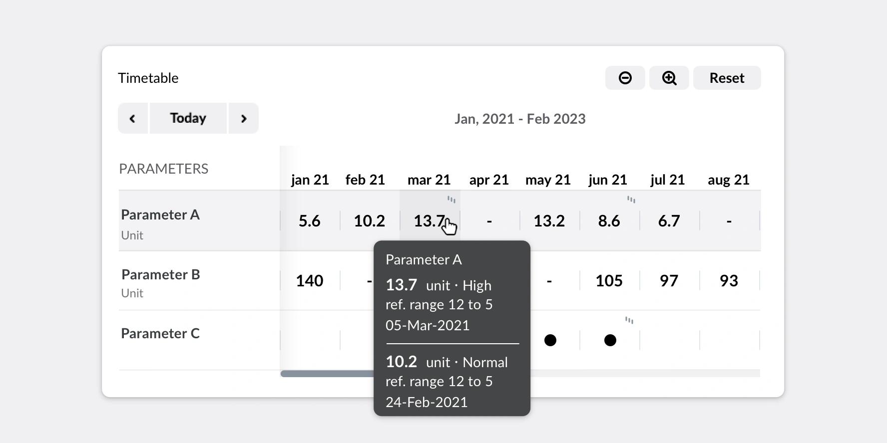Click the marker icon above jun 21 for Parameter C
This screenshot has width=887, height=443.
coord(629,320)
